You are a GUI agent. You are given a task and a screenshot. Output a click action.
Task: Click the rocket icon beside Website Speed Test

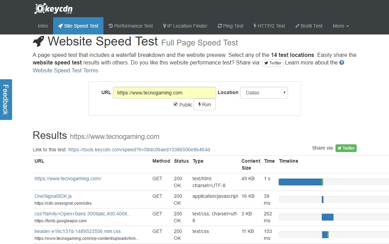coord(39,41)
